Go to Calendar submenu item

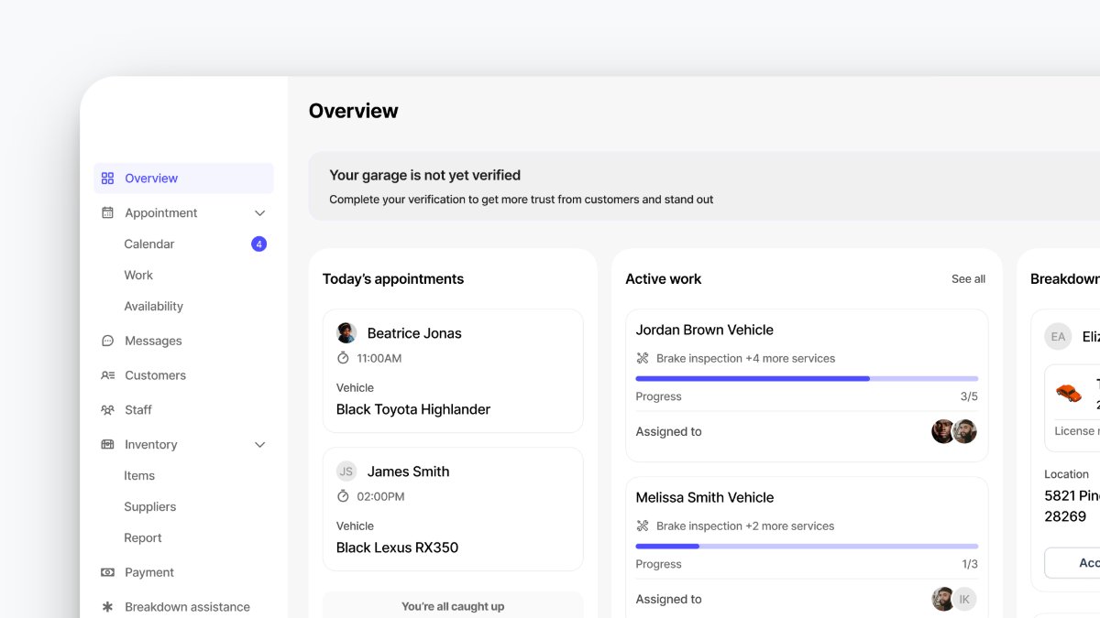pos(149,244)
